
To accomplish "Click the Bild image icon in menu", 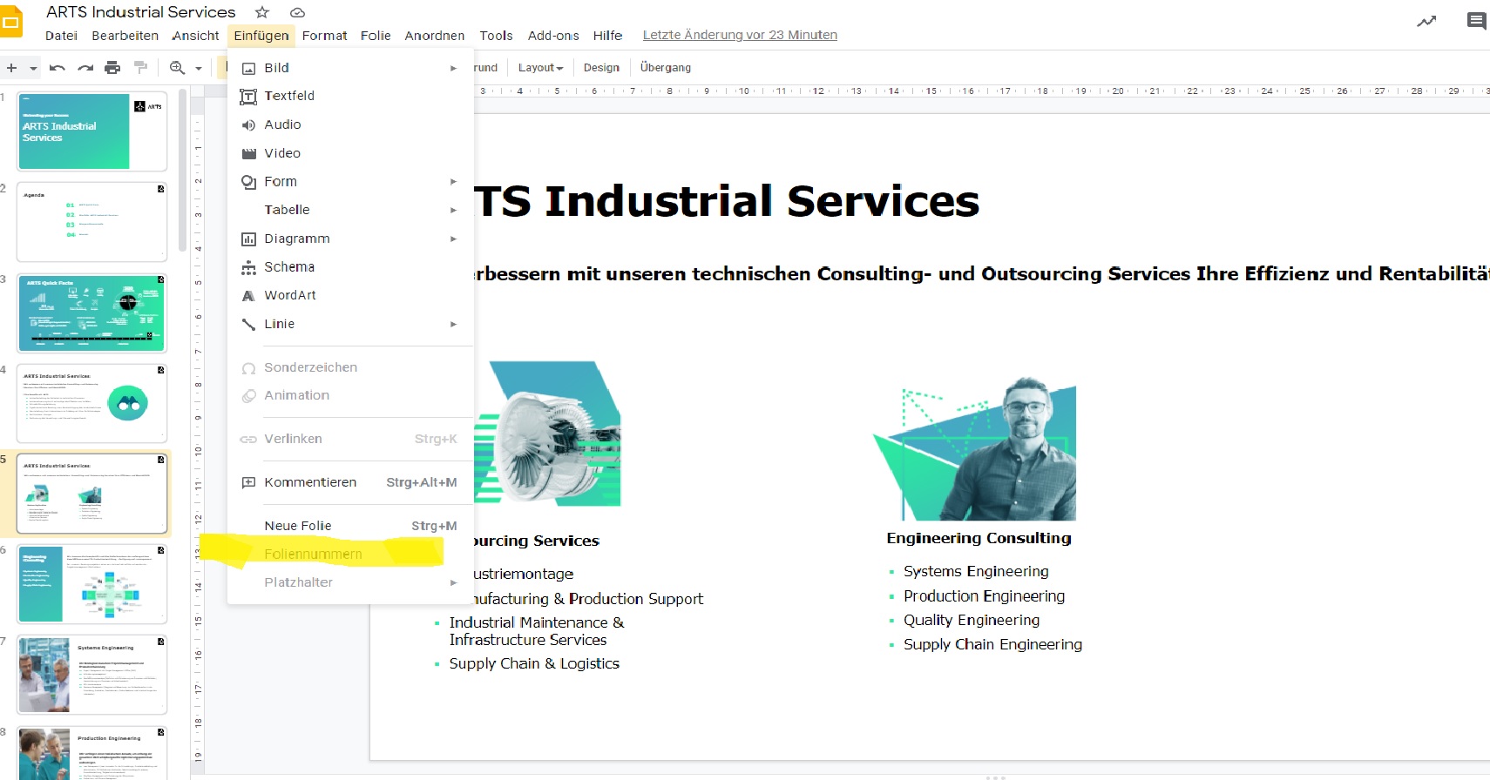I will [x=248, y=68].
